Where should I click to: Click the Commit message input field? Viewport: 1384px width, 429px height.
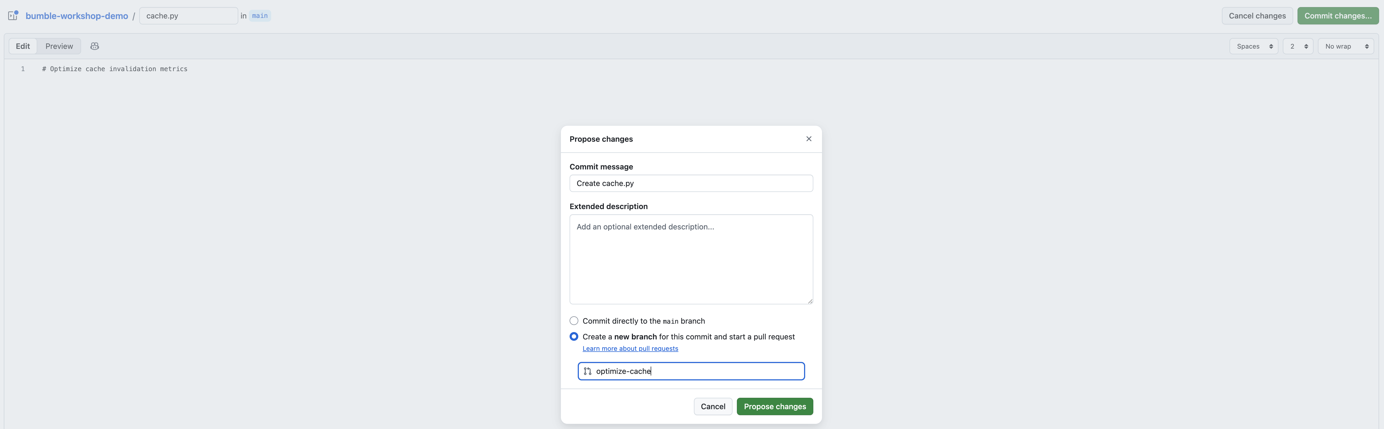(x=691, y=183)
